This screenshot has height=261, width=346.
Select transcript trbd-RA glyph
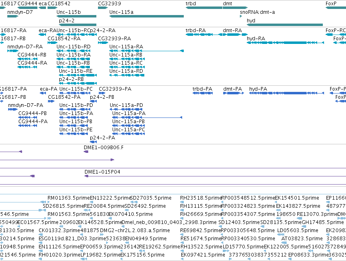(x=204, y=35)
